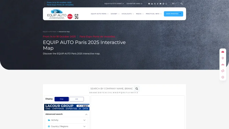This screenshot has width=229, height=129.
Task: Open the 2025 PHOTOS button
Action: point(173,14)
